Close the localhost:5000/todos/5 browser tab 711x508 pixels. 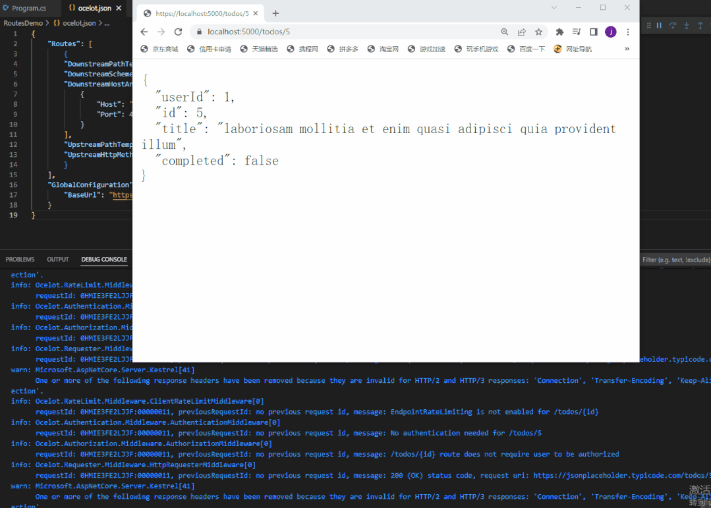(x=255, y=13)
